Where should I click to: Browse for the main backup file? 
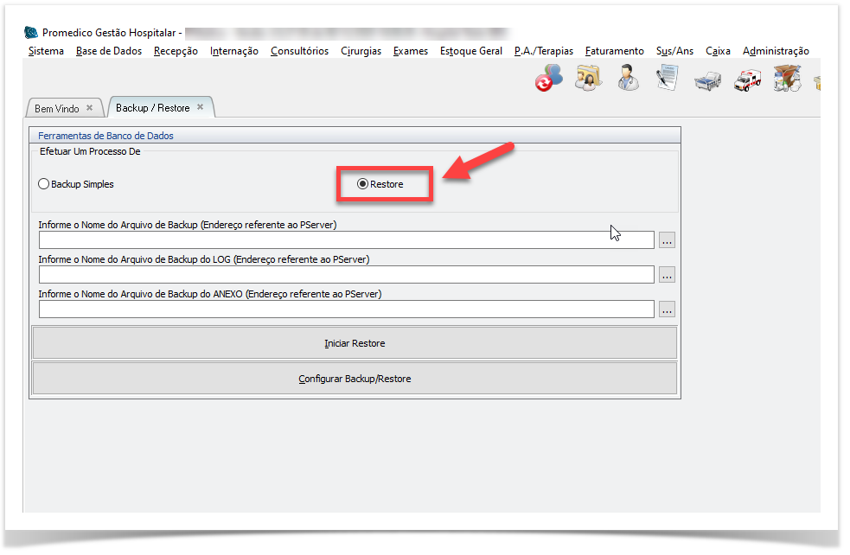[x=666, y=240]
